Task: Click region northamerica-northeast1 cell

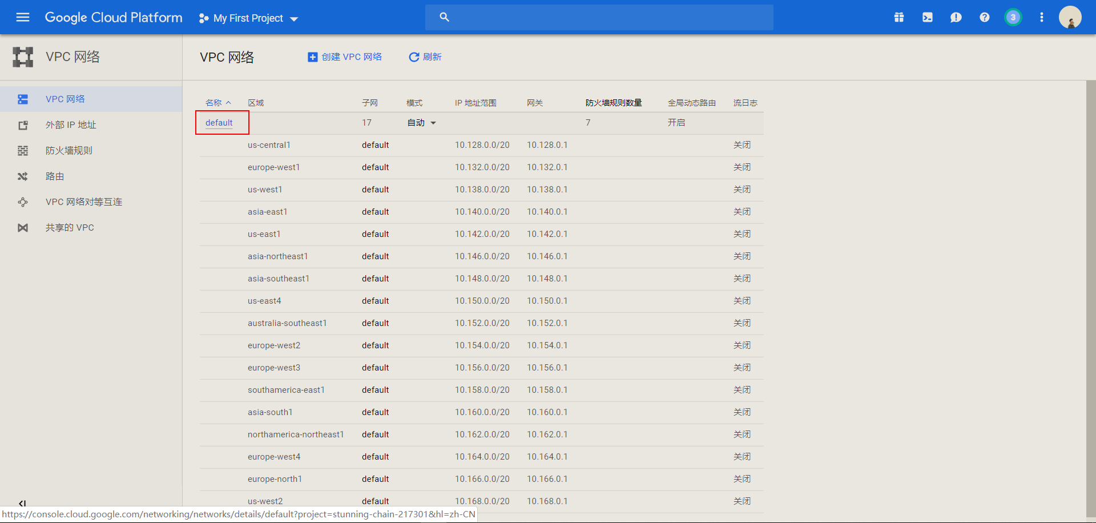Action: [x=296, y=435]
